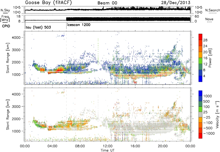220x152 pixels.
Task: Pick the blue bottom of the Power colorbar
Action: [200, 79]
